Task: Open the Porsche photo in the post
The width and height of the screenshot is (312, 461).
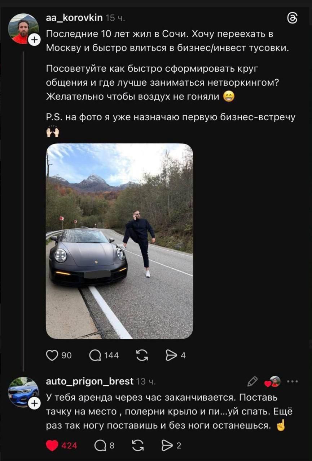Action: 119,241
